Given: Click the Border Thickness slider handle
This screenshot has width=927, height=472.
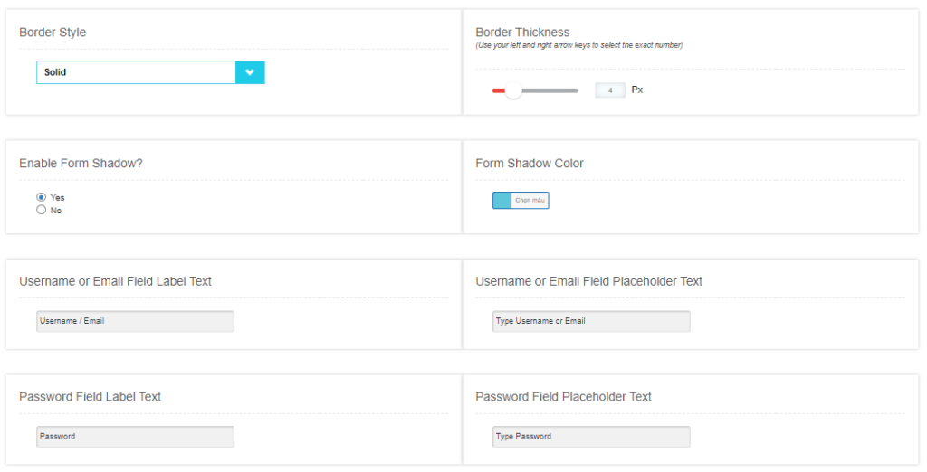Looking at the screenshot, I should click(513, 90).
